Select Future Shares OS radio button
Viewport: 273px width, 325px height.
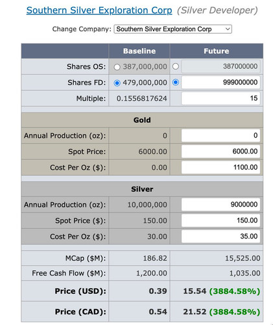[x=176, y=66]
